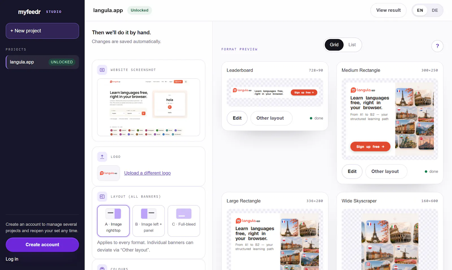
Task: Click the 300×250 size label
Action: [430, 70]
